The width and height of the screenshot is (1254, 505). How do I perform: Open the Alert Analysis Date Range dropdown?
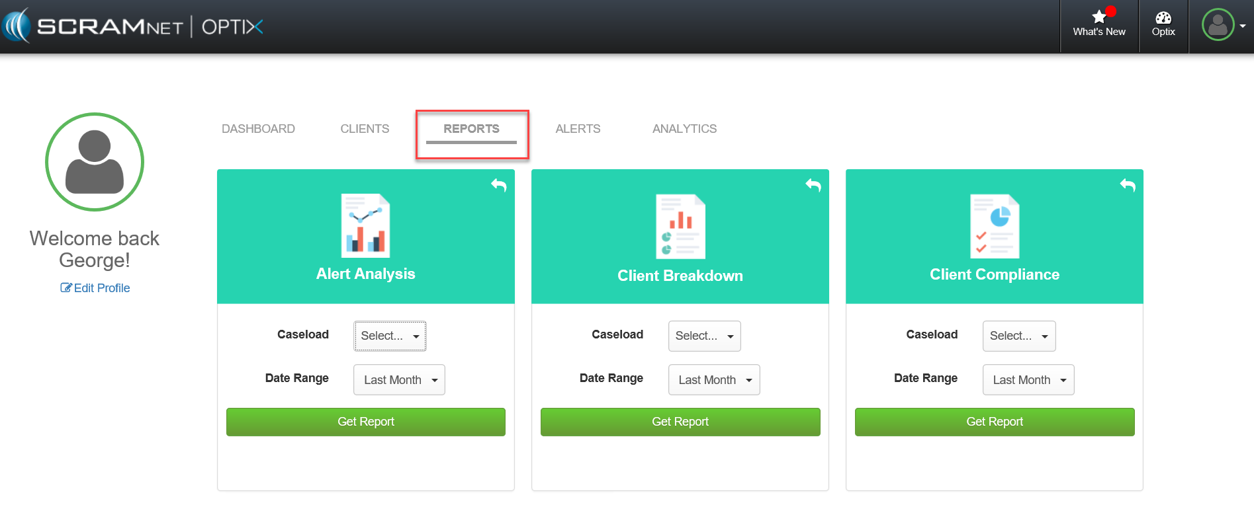click(x=399, y=380)
